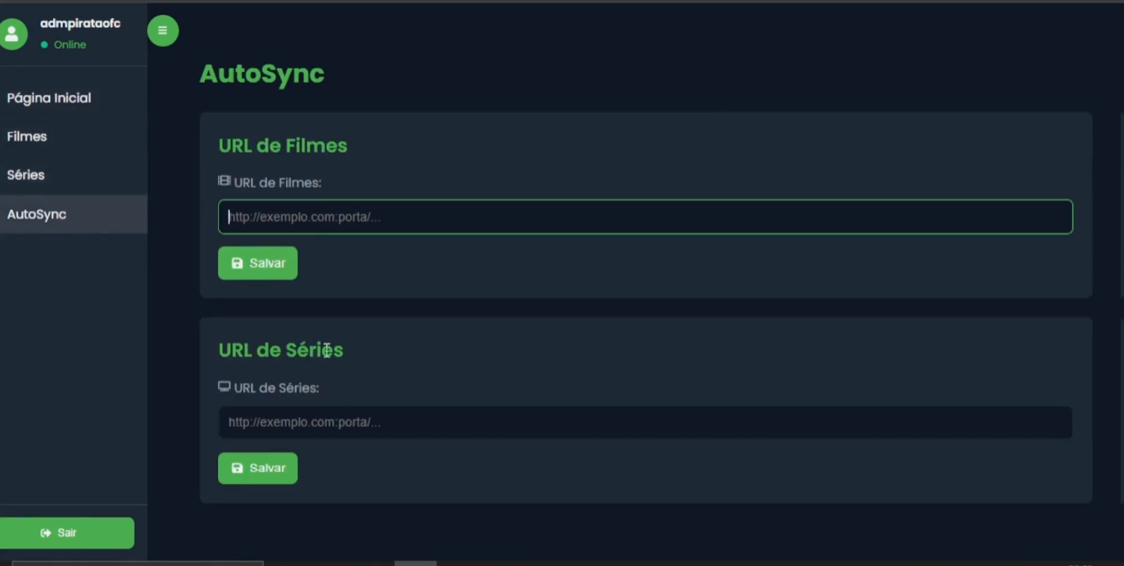The width and height of the screenshot is (1124, 566).
Task: Click the monitor icon beside URL de Séries
Action: 224,387
